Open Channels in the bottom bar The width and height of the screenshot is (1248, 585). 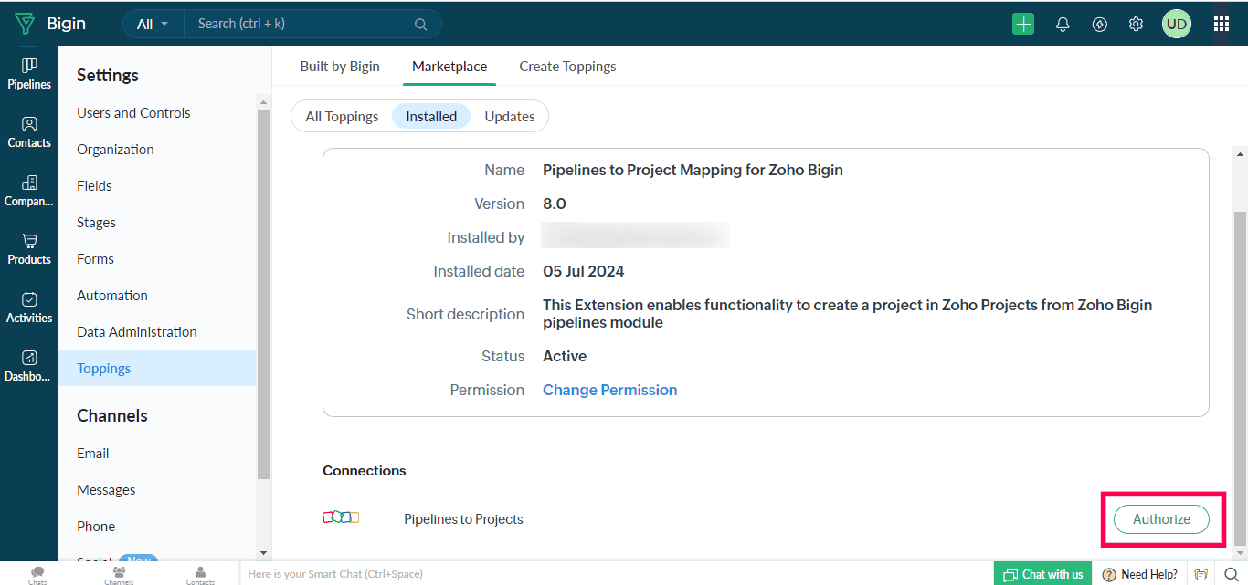click(119, 574)
